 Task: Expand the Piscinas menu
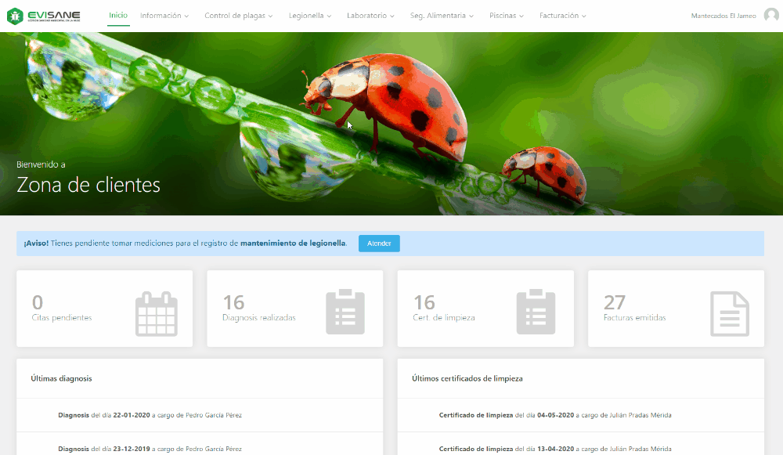click(x=506, y=16)
